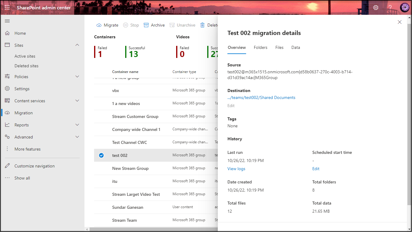Switch to the Files tab

279,47
